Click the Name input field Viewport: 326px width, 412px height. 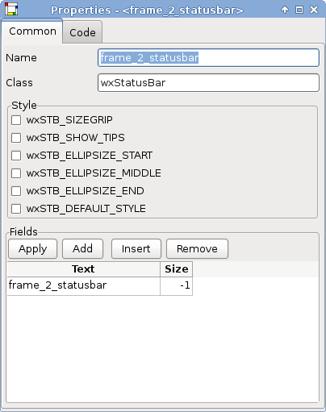pos(208,58)
